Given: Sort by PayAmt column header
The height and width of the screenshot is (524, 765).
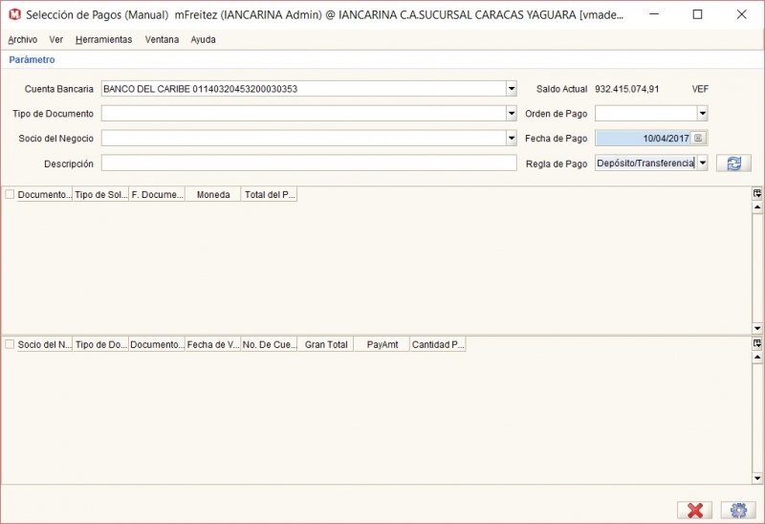Looking at the screenshot, I should pyautogui.click(x=382, y=344).
